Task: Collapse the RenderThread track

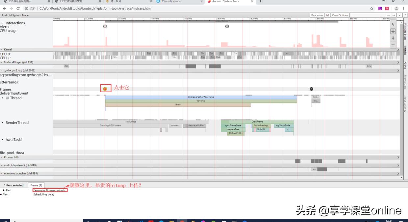Action: coord(3,123)
